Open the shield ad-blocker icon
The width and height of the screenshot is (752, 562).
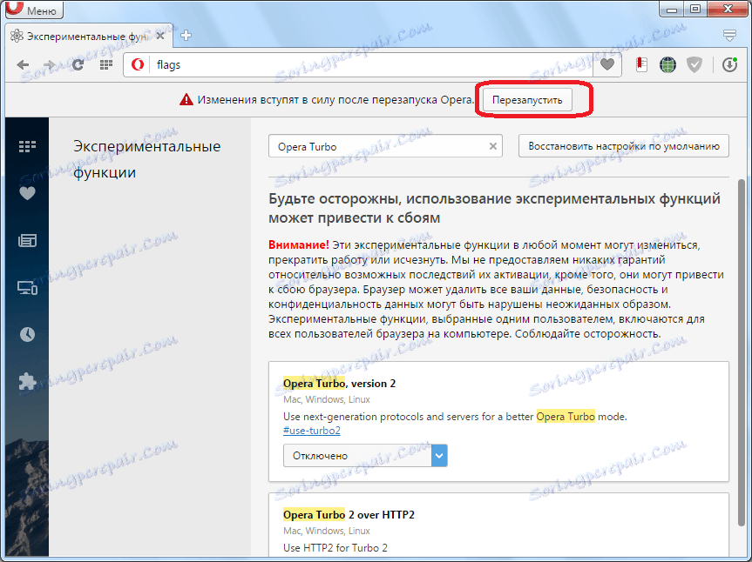click(x=694, y=64)
